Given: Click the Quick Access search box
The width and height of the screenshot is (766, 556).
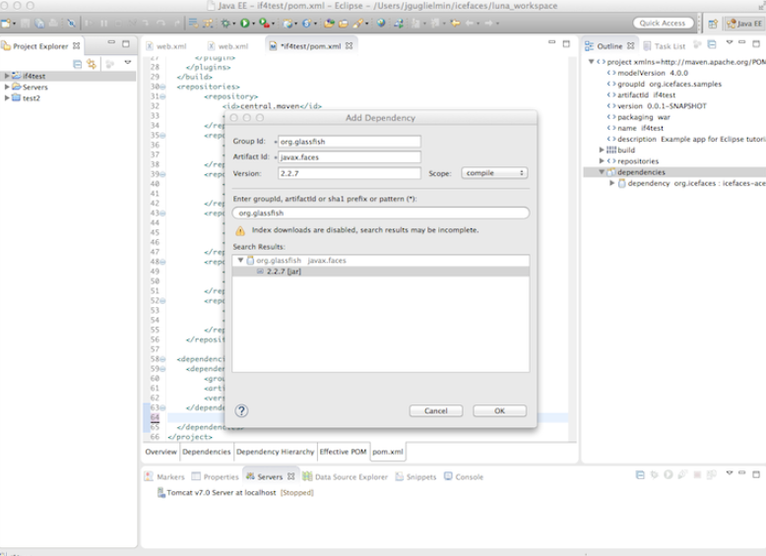Looking at the screenshot, I should pos(662,23).
